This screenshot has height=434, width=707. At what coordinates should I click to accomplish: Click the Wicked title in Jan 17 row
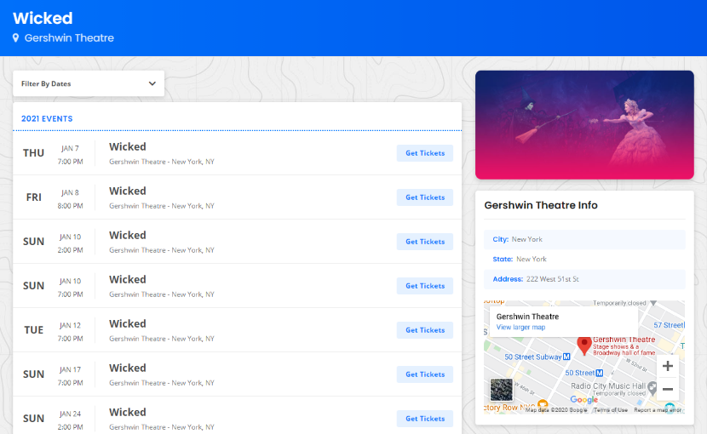(128, 368)
